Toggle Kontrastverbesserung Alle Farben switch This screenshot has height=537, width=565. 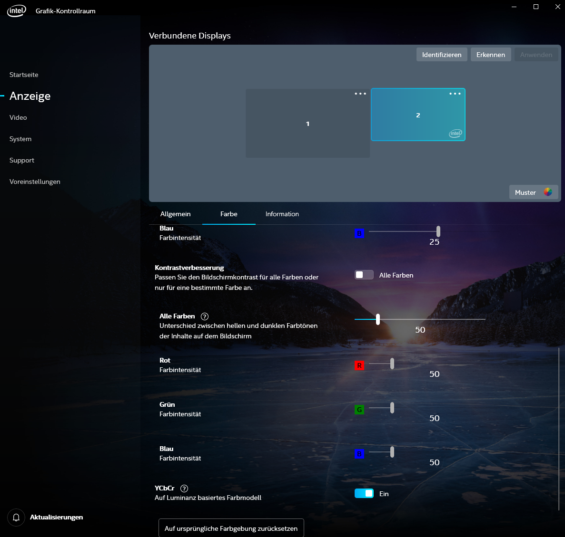tap(364, 275)
